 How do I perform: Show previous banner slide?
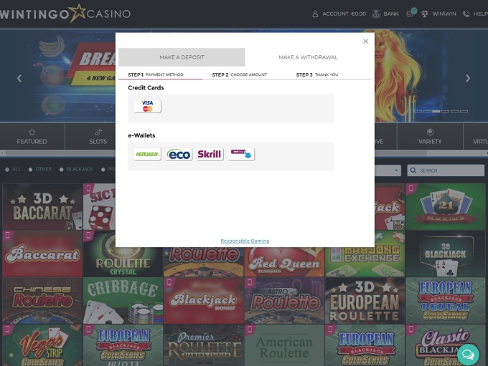(19, 78)
